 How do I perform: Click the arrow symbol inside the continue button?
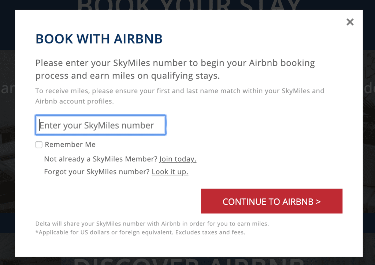318,201
